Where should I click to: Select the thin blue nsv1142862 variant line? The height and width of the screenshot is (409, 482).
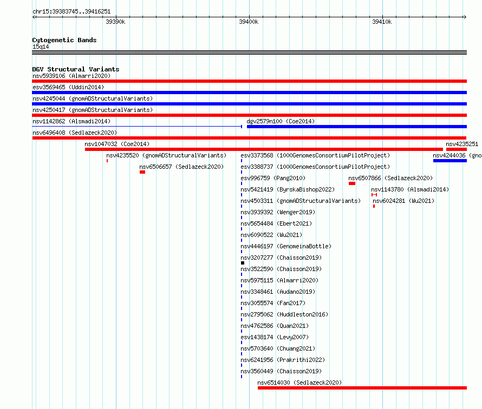137,127
